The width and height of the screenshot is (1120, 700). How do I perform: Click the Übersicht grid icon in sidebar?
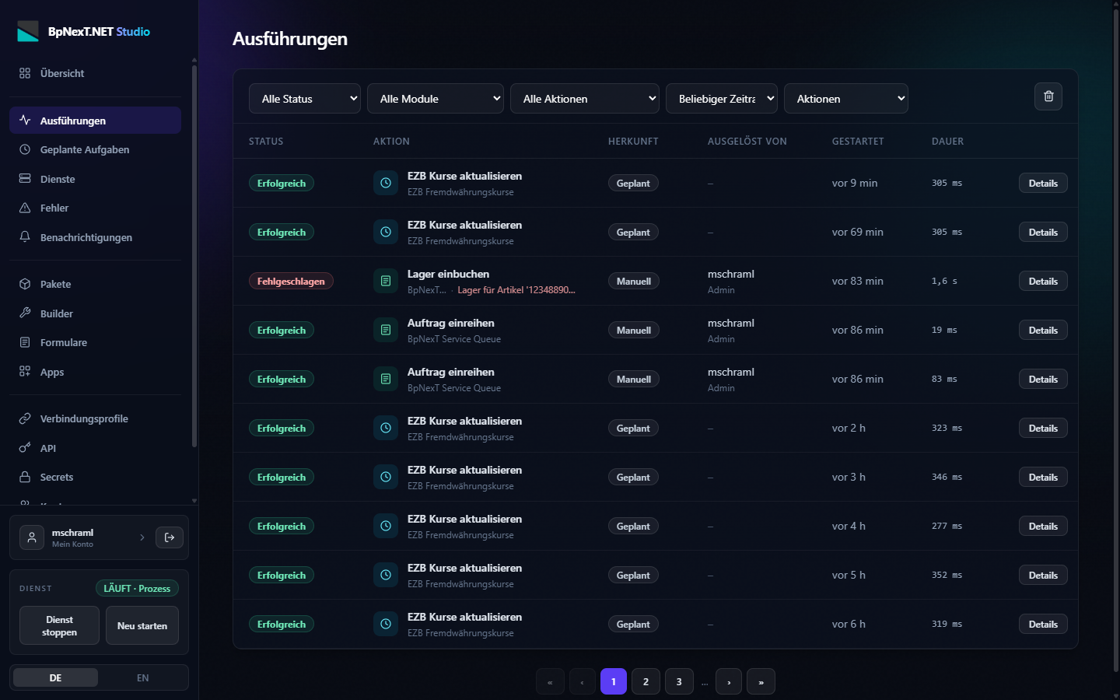point(25,73)
